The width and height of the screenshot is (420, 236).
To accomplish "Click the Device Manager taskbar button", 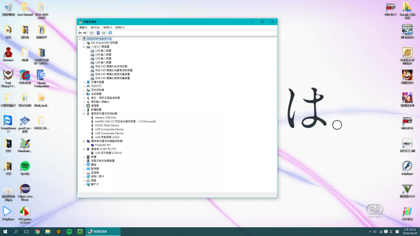I will point(103,231).
